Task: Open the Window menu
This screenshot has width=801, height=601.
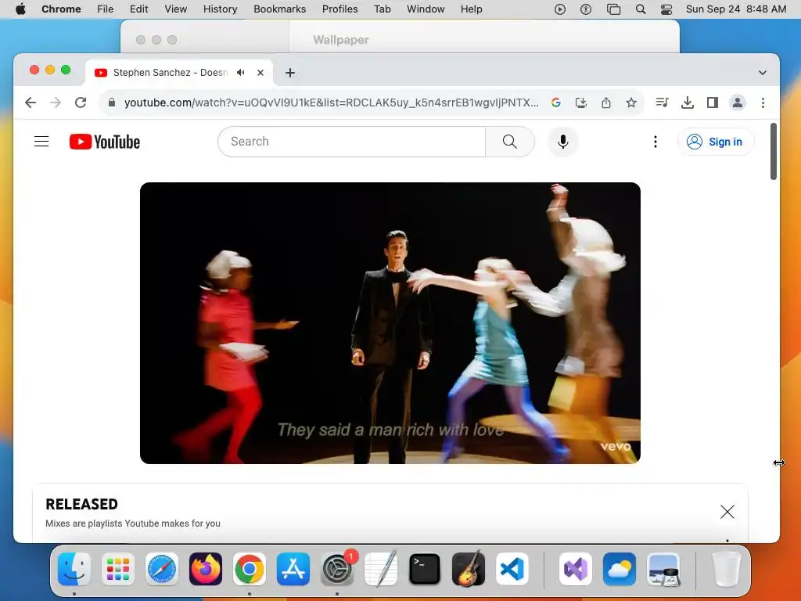Action: tap(426, 9)
